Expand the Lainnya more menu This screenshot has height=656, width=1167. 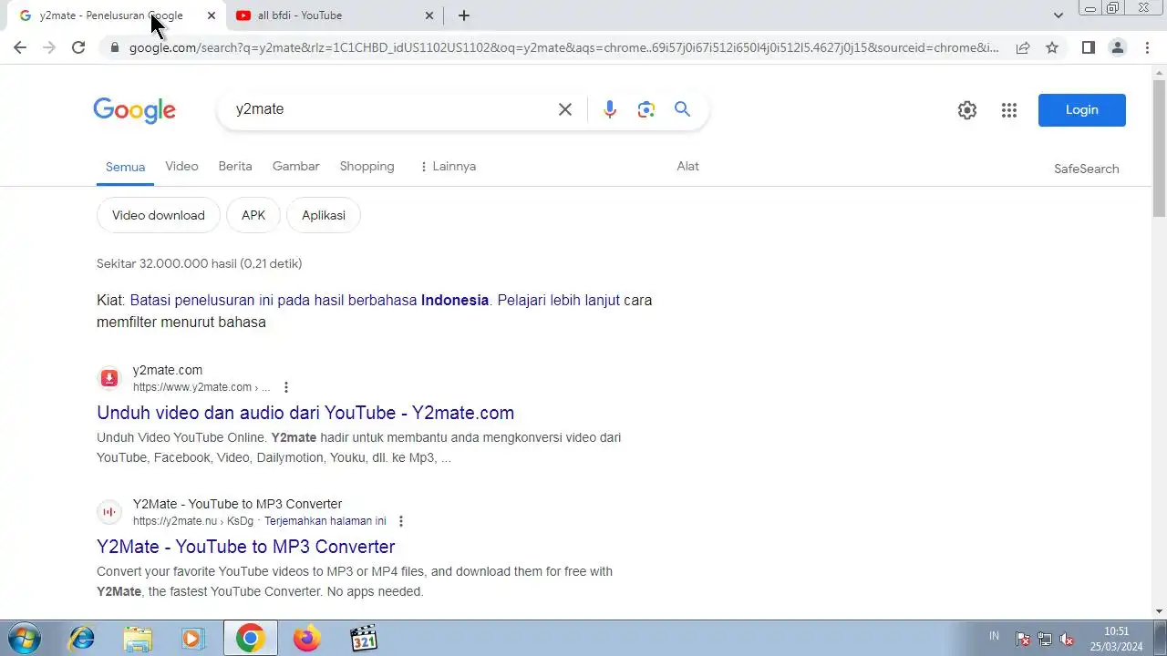pos(448,166)
